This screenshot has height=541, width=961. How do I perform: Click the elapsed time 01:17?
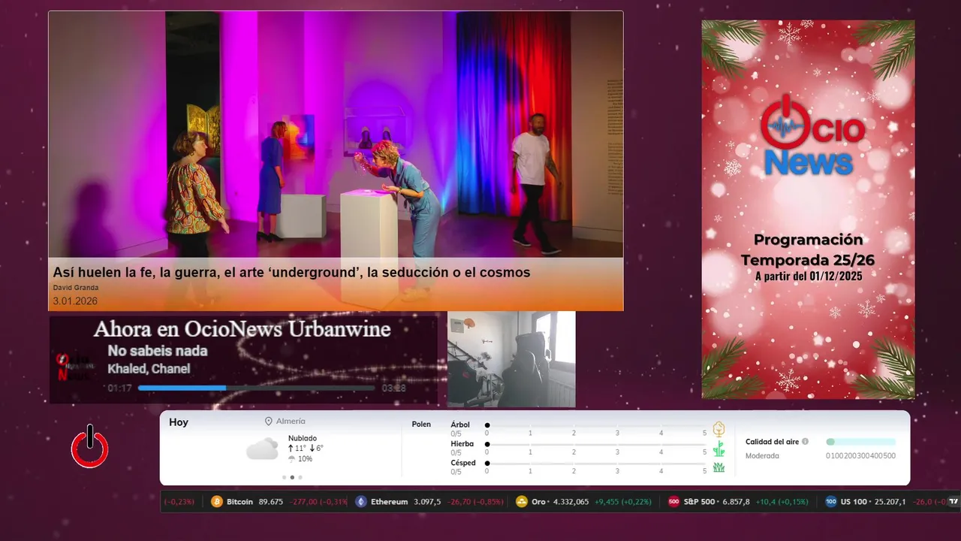(119, 388)
